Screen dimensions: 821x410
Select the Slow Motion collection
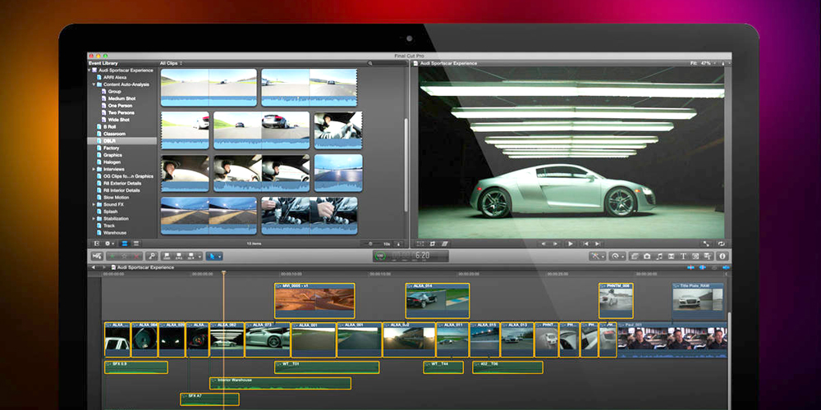pyautogui.click(x=116, y=197)
